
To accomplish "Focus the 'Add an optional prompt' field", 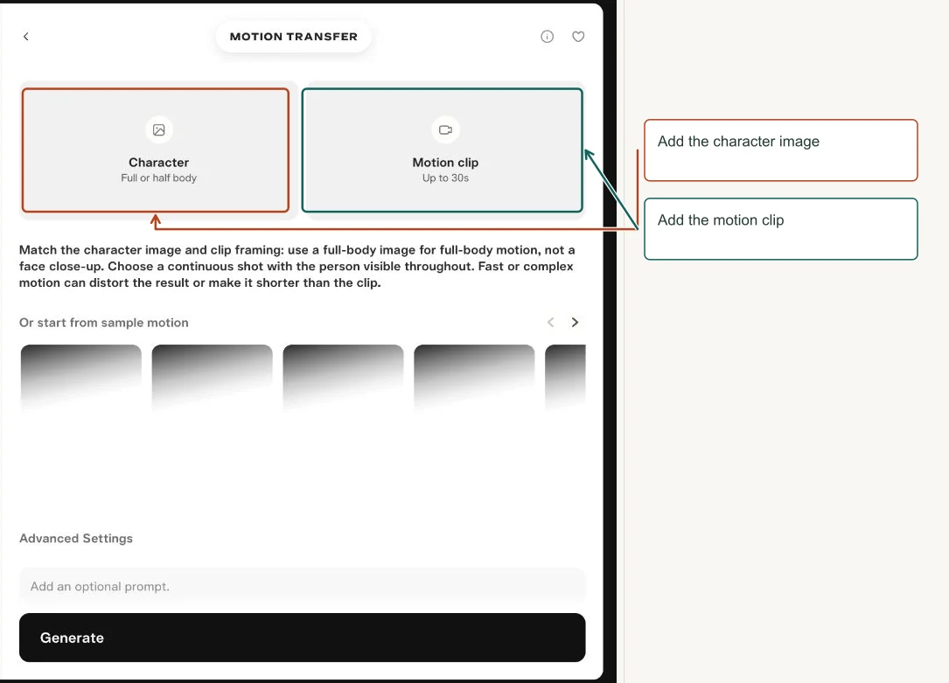I will click(303, 586).
